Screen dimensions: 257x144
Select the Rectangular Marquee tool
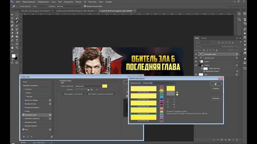(x=17, y=14)
